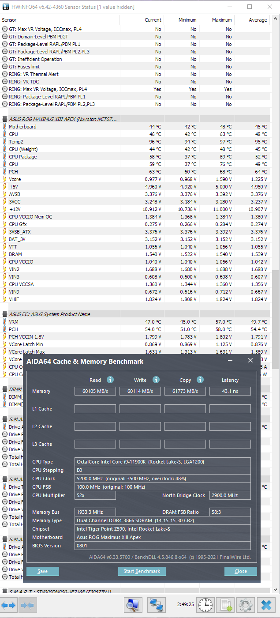Collapse the ASUS EC: ASUS System Product Name group
This screenshot has width=280, height=618.
(x=49, y=314)
